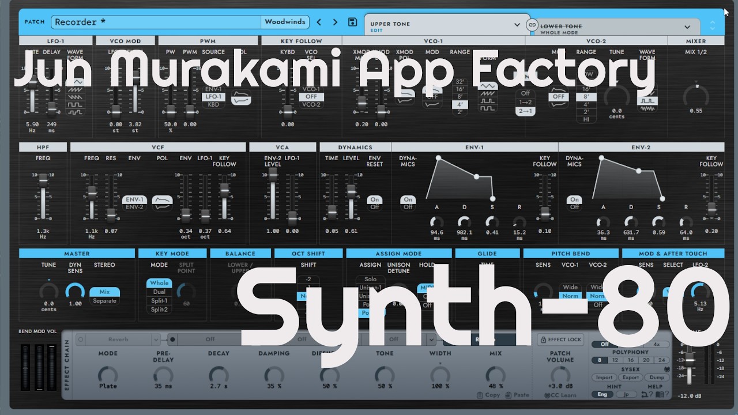
Task: Toggle the Env Reset On switch
Action: point(375,200)
